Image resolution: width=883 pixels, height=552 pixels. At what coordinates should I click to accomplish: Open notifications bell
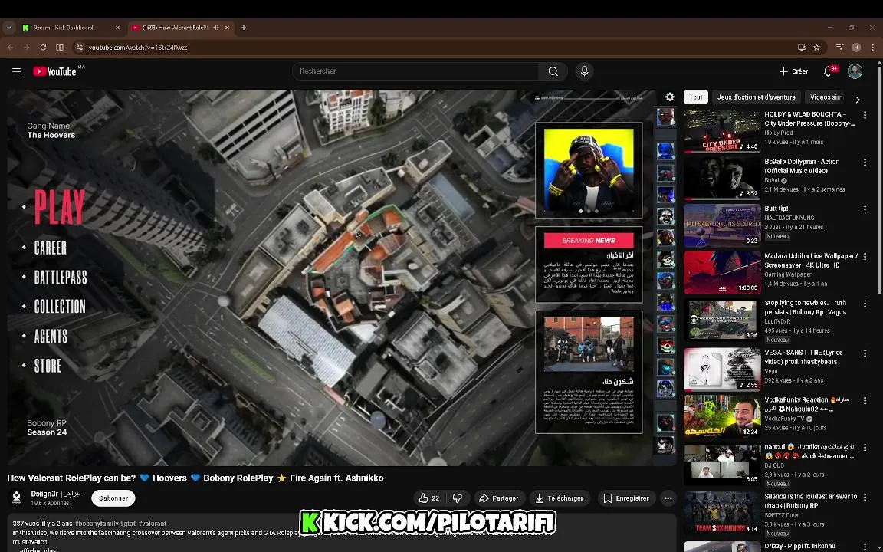[x=828, y=71]
